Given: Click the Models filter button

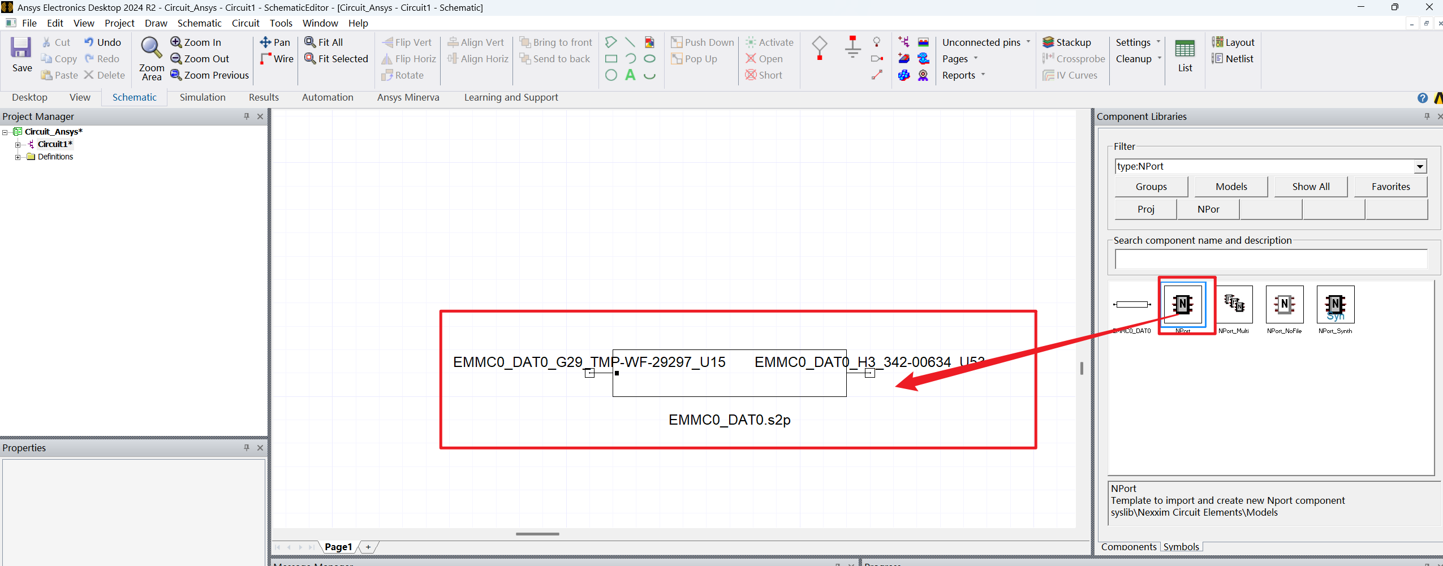Looking at the screenshot, I should pos(1231,187).
